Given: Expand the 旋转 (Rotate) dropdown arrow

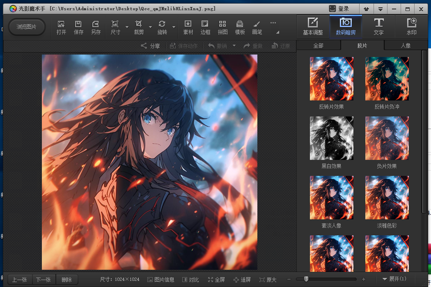Looking at the screenshot, I should click(174, 27).
